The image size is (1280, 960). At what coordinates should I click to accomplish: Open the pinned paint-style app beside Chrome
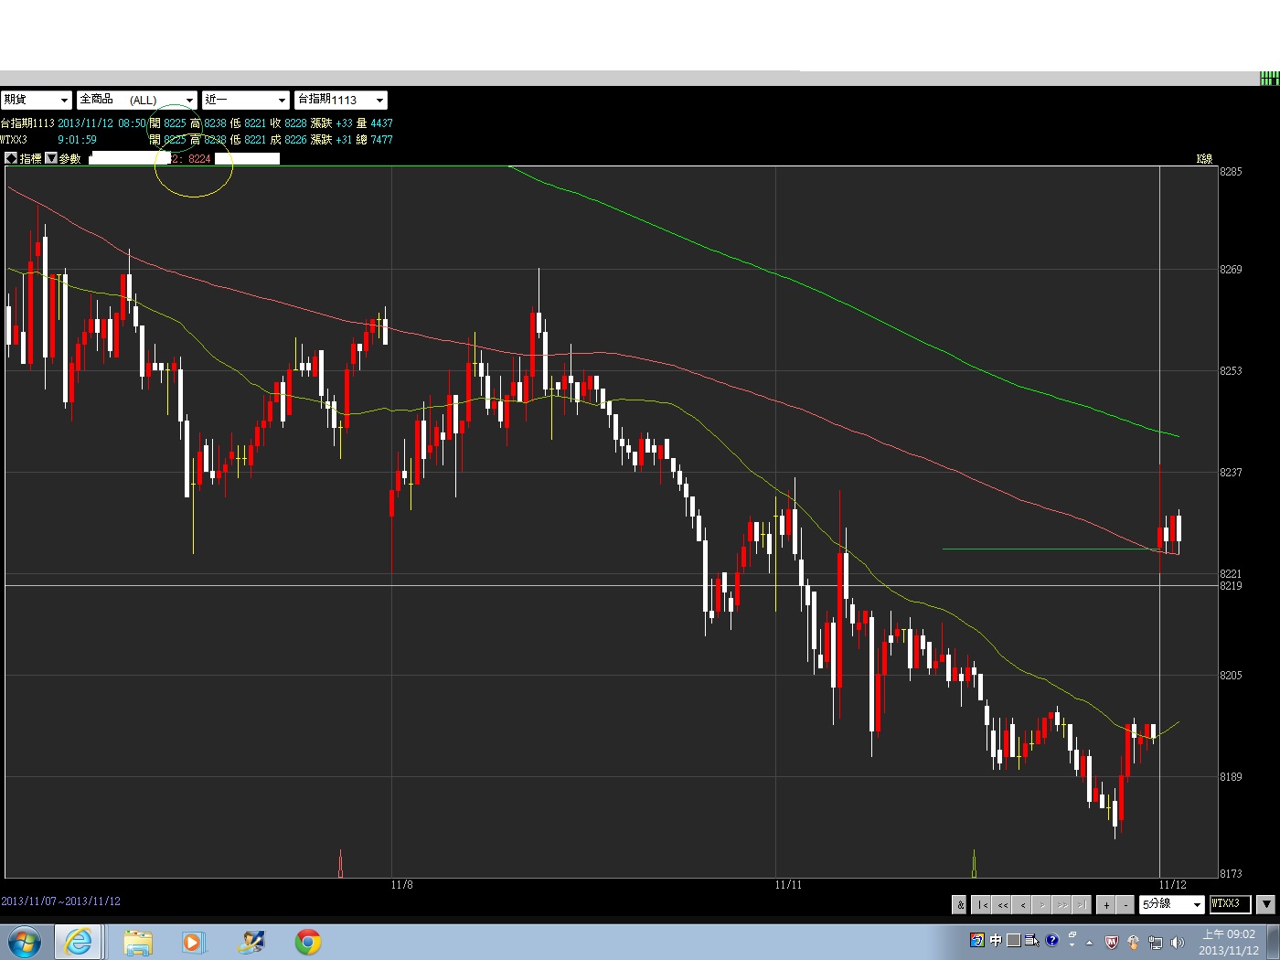tap(251, 942)
